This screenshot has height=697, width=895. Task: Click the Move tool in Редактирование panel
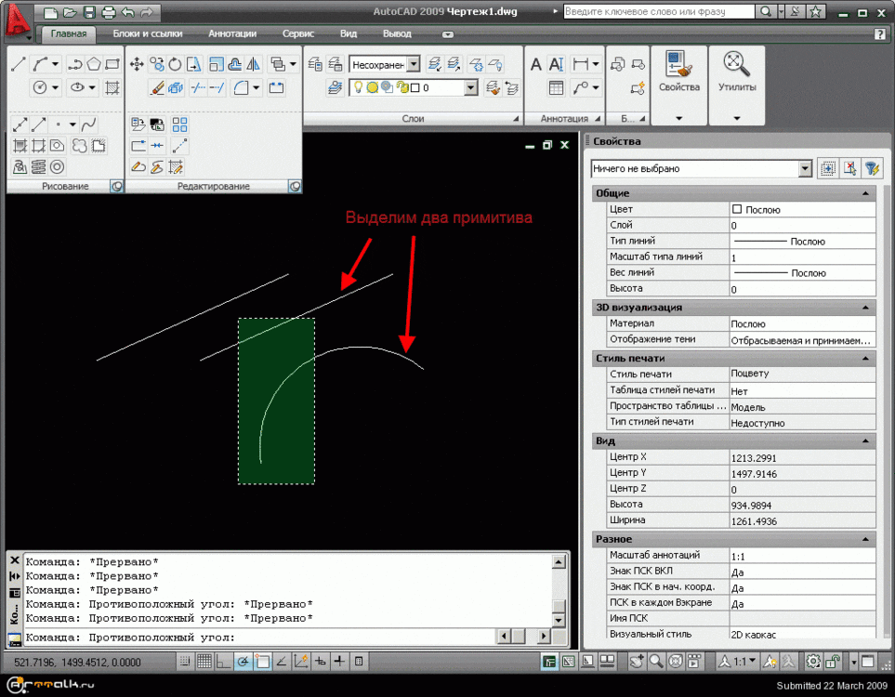point(137,64)
